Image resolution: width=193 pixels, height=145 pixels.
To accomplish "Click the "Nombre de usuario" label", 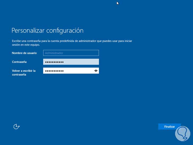I will click(x=24, y=53).
